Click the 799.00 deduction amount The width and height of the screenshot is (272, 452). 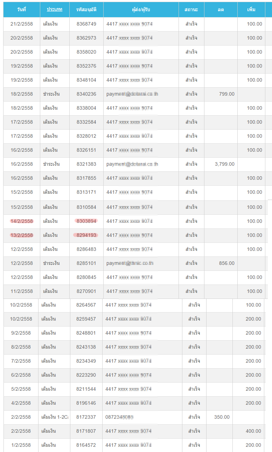[x=226, y=94]
